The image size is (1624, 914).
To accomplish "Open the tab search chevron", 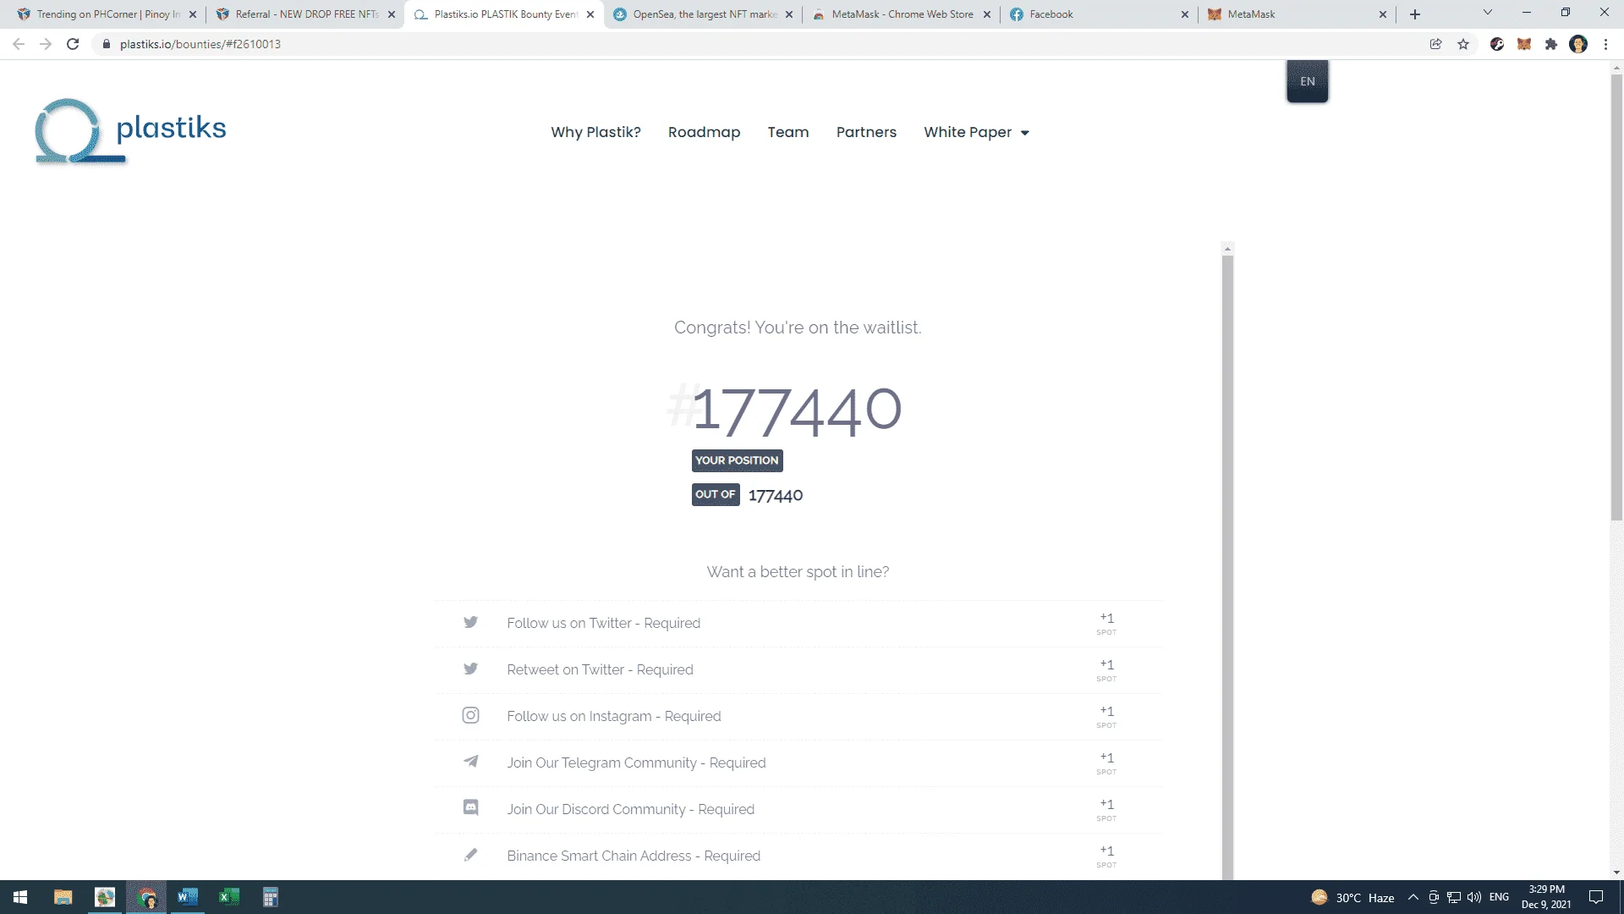I will click(x=1488, y=13).
